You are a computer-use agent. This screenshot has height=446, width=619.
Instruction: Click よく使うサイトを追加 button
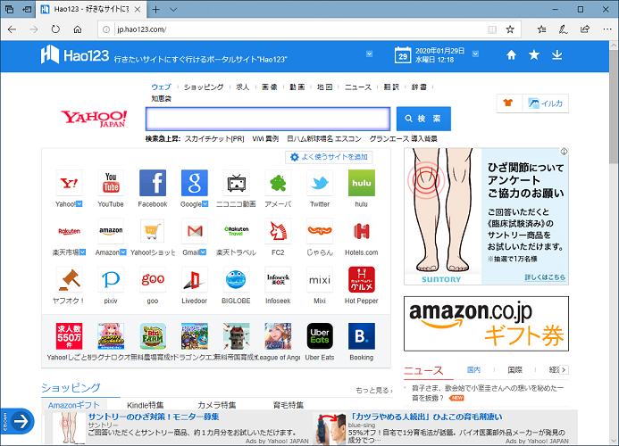[329, 157]
